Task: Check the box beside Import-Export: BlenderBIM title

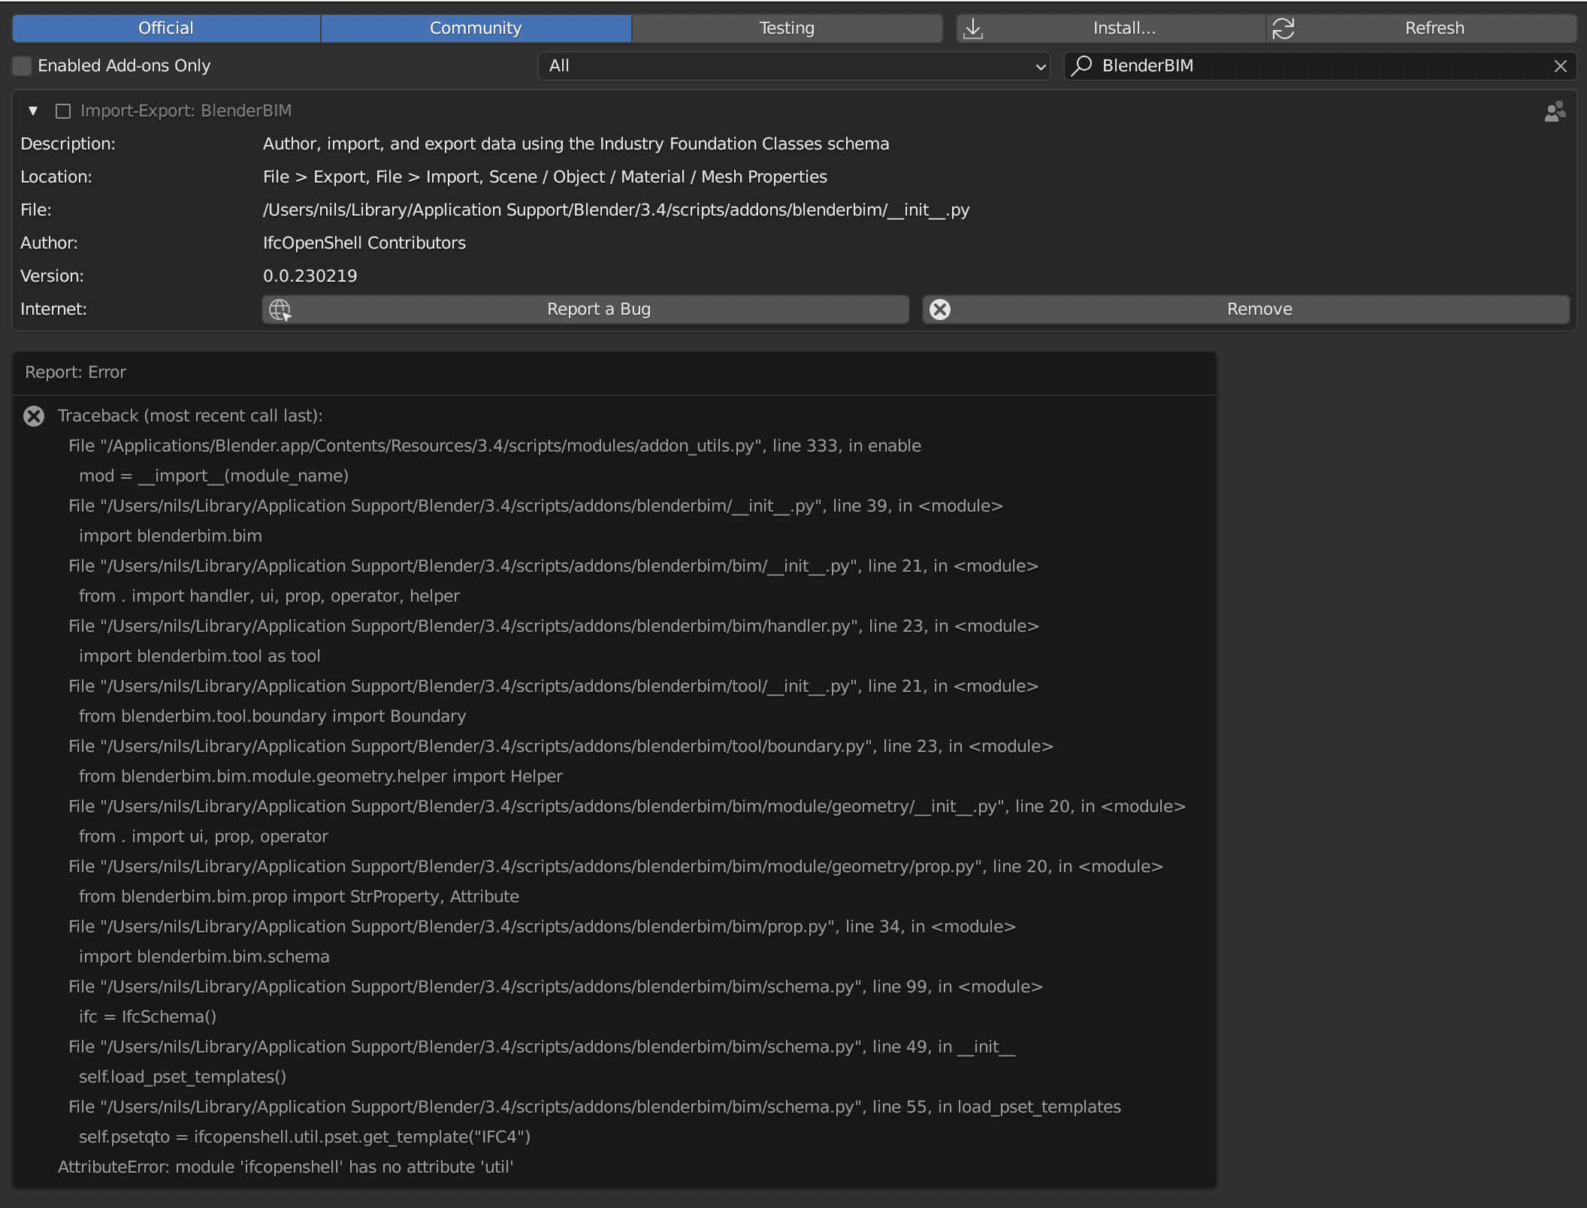Action: click(63, 110)
